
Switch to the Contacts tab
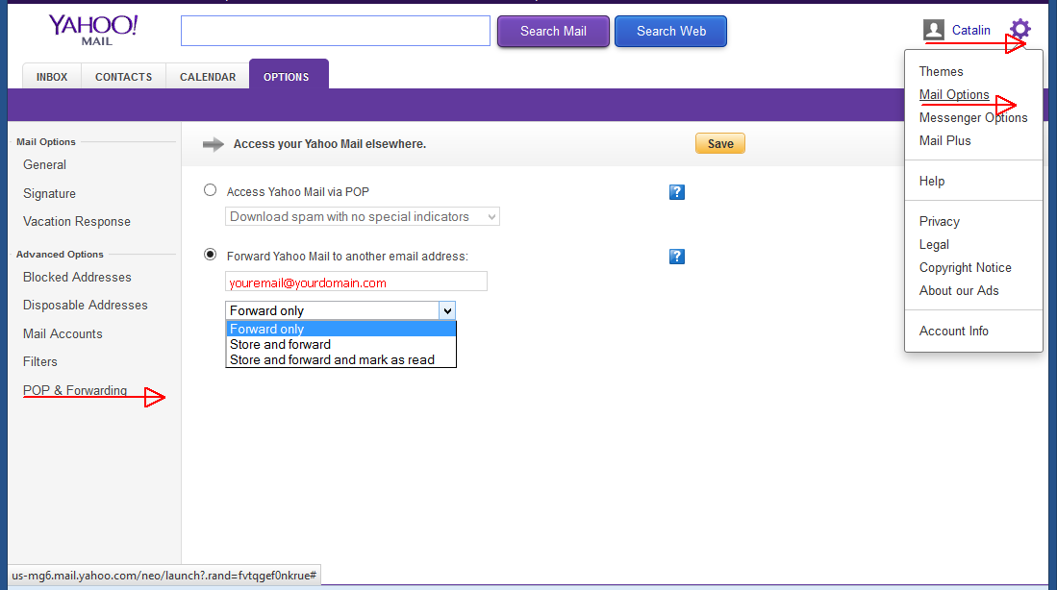[123, 77]
